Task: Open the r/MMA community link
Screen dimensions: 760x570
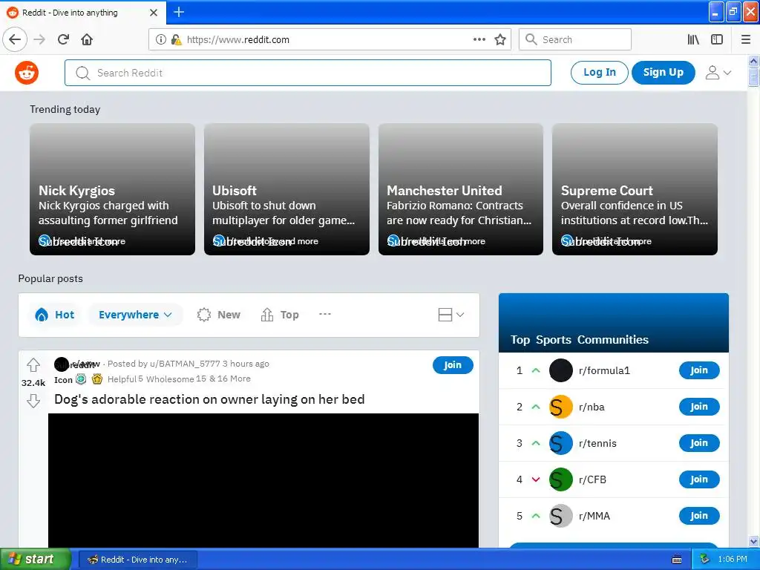Action: (594, 517)
